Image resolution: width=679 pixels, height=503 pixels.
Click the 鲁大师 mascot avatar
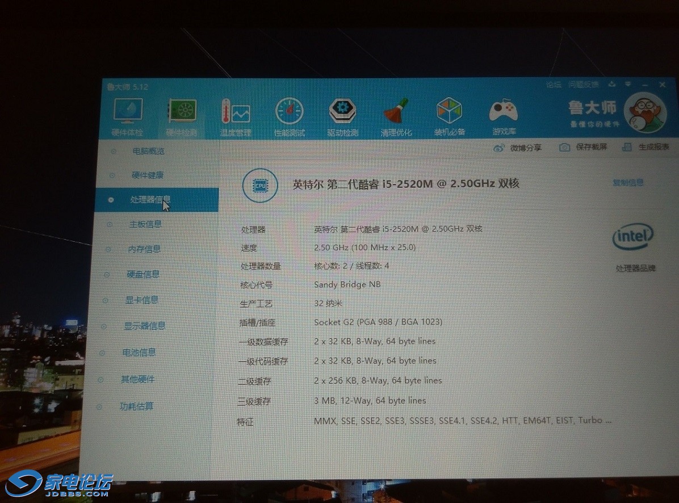click(x=645, y=112)
